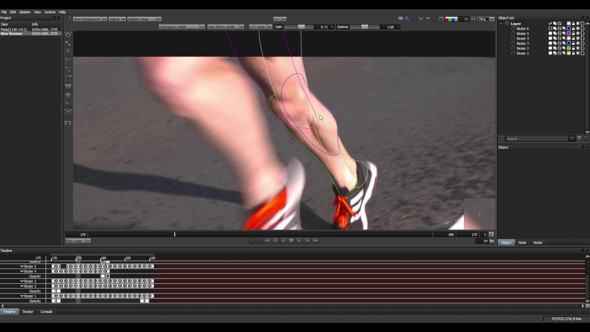The width and height of the screenshot is (590, 332).
Task: Click the lock icon on Bezier 3 row
Action: [x=573, y=43]
